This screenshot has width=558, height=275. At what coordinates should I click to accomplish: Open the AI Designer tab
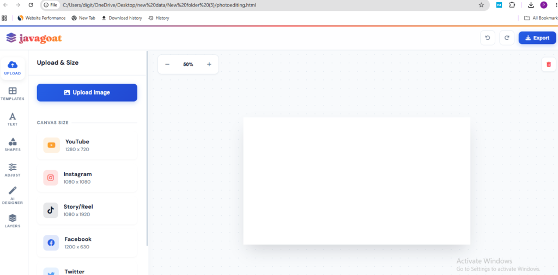click(13, 196)
